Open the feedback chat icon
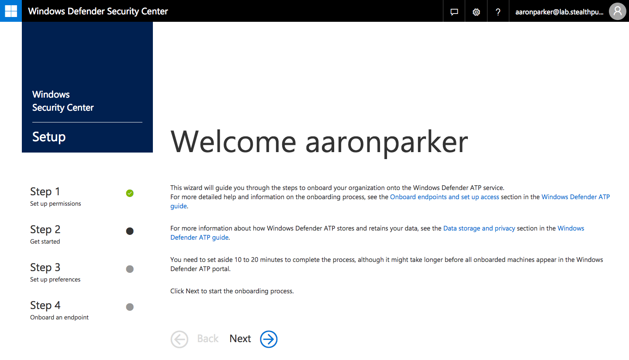Viewport: 629px width, 360px height. pos(454,12)
